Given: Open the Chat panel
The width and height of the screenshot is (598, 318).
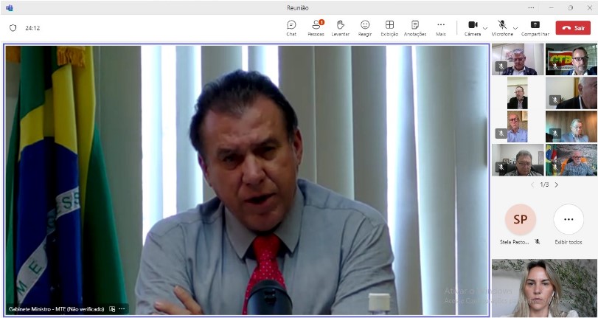Looking at the screenshot, I should 291,27.
